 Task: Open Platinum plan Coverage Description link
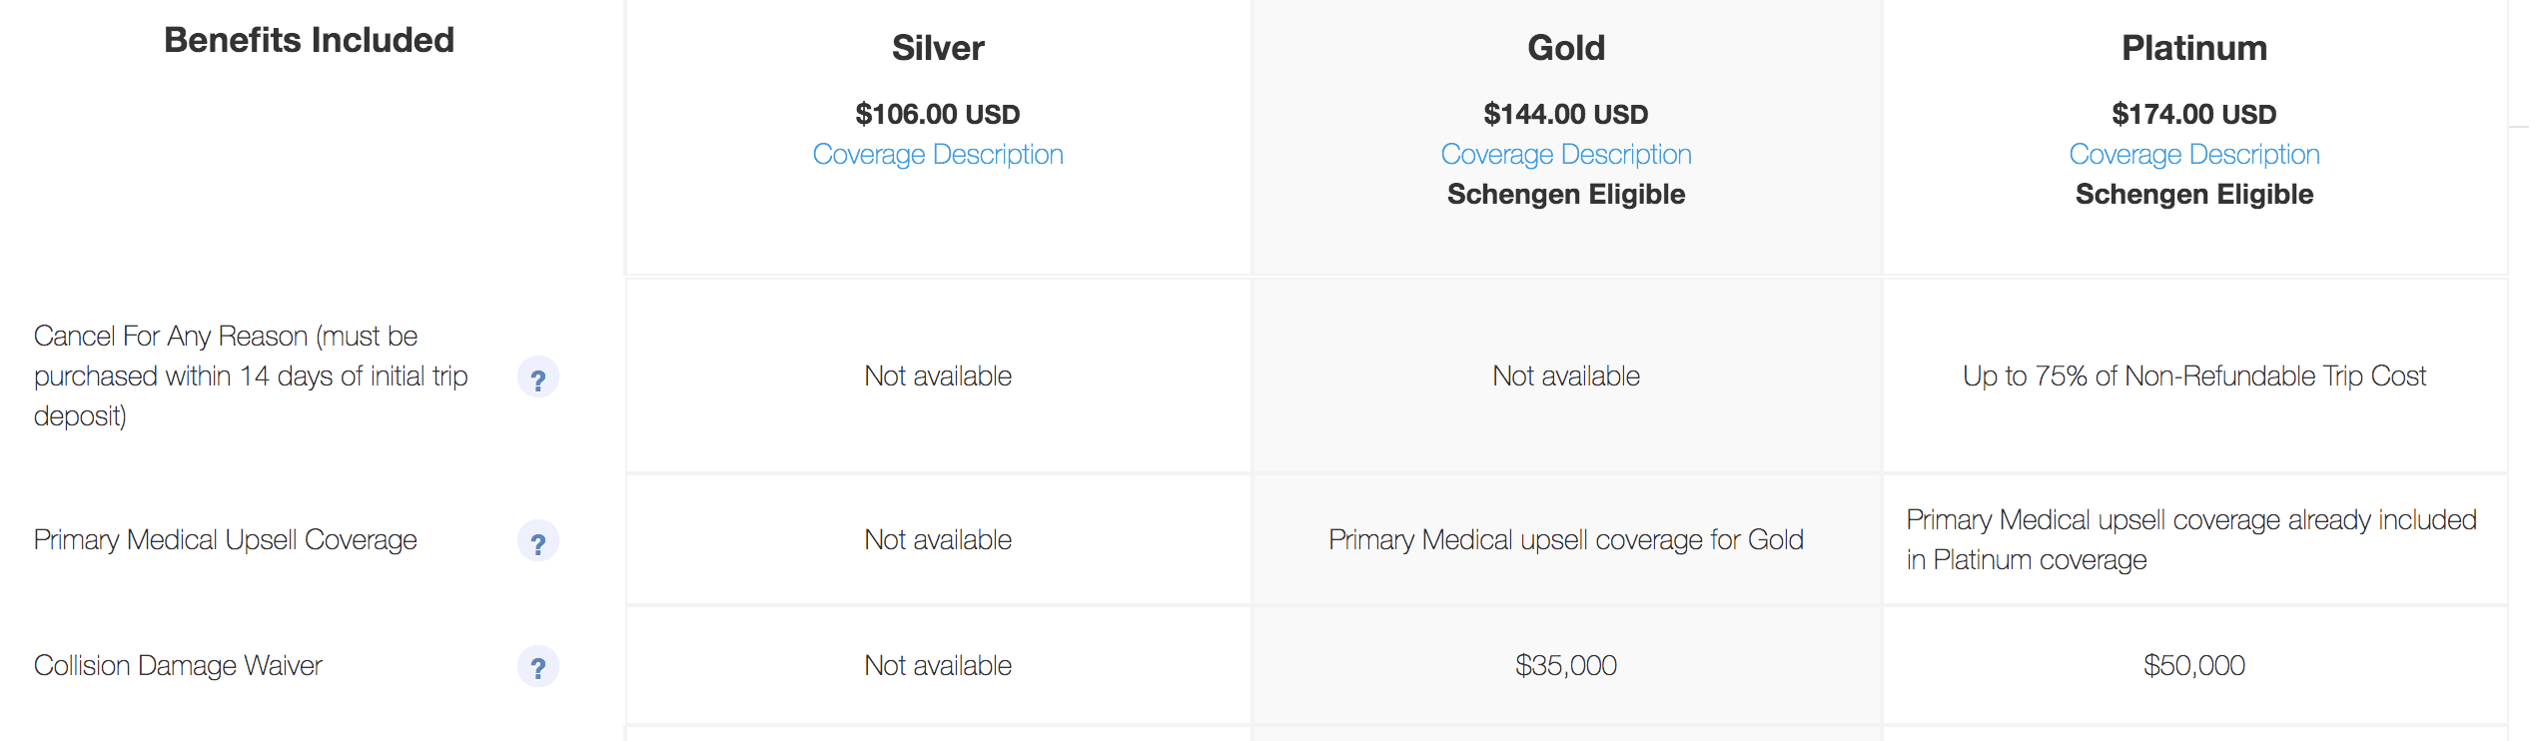2194,155
